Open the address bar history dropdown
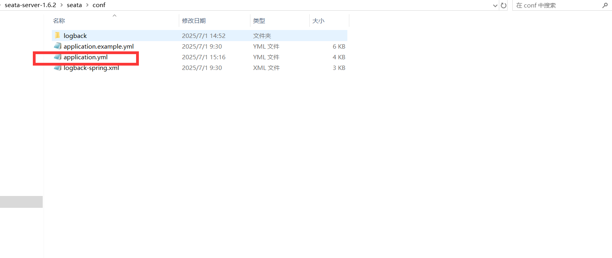Image resolution: width=612 pixels, height=258 pixels. [495, 6]
